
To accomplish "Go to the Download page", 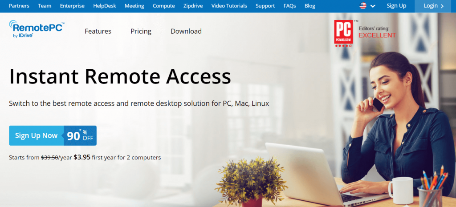I will coord(186,31).
